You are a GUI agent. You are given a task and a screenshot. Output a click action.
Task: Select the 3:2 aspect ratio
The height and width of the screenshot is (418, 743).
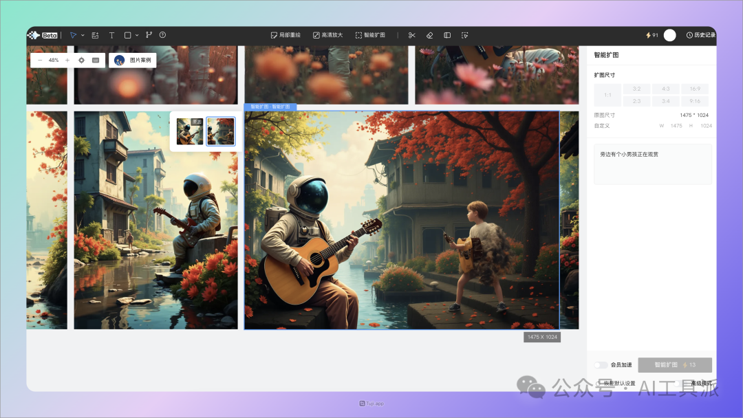636,89
